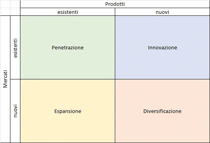This screenshot has height=143, width=210.
Task: Select the vertical nuovi row header
Action: click(x=15, y=111)
